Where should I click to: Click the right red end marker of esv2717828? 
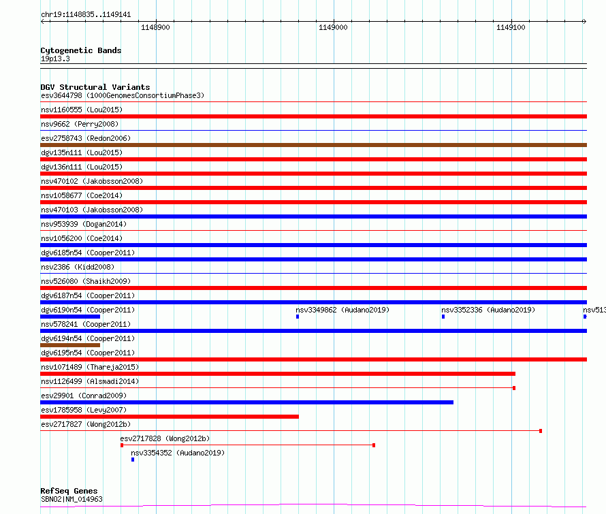(374, 445)
